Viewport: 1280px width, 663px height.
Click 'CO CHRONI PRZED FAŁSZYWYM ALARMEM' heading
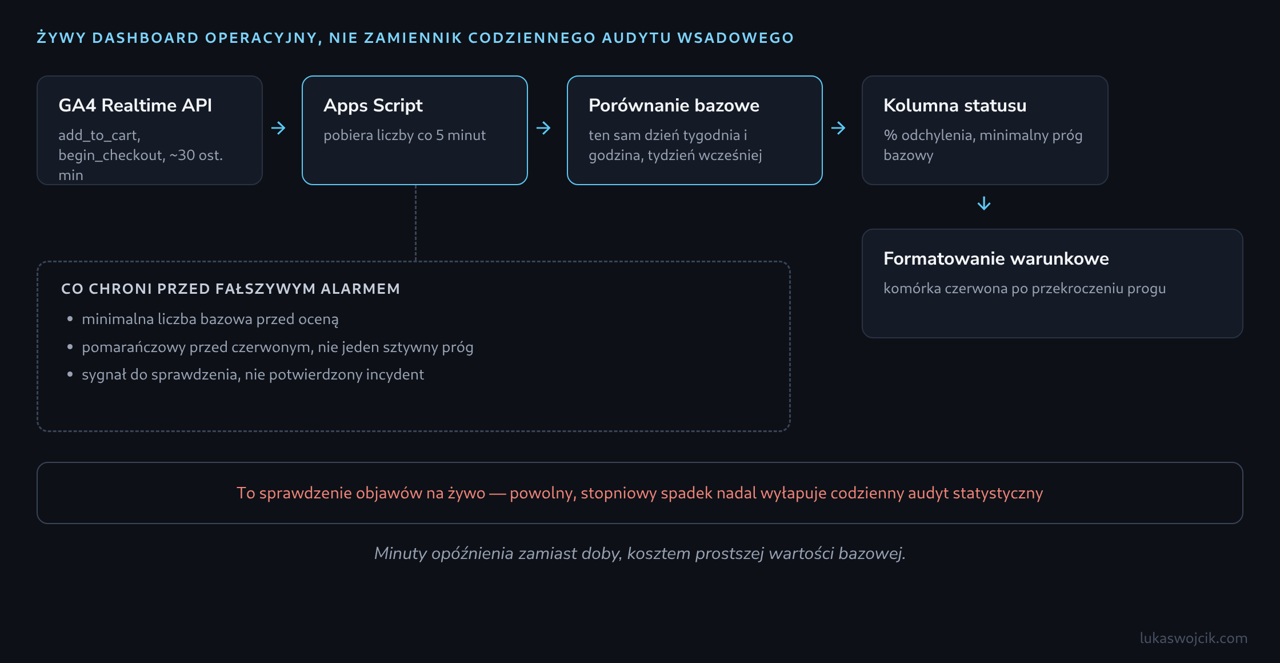pos(230,289)
